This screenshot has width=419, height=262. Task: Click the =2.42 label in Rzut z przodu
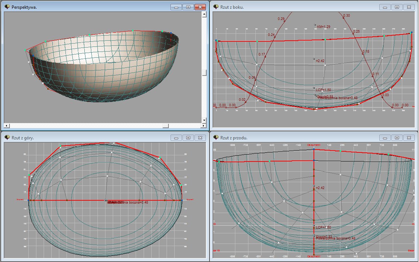click(320, 188)
